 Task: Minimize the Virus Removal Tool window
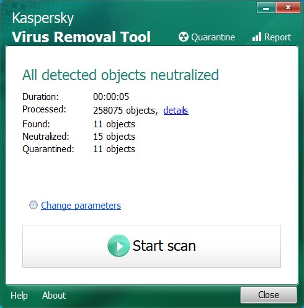(x=266, y=8)
